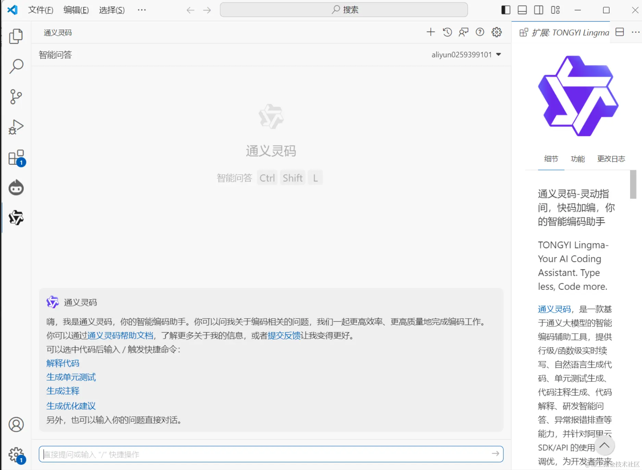Switch to the 更改日志 tab
Viewport: 642px width, 470px height.
[611, 159]
